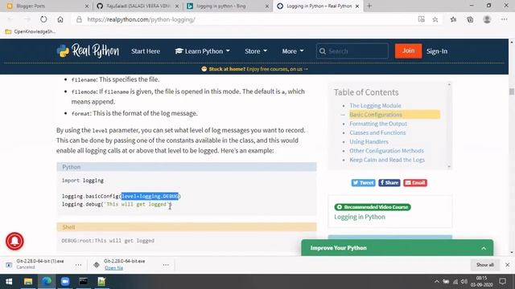The image size is (515, 289).
Task: Refresh the page with reload icon
Action: coord(43,19)
